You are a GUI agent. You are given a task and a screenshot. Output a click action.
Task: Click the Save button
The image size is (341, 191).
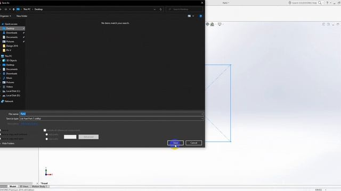pos(175,143)
